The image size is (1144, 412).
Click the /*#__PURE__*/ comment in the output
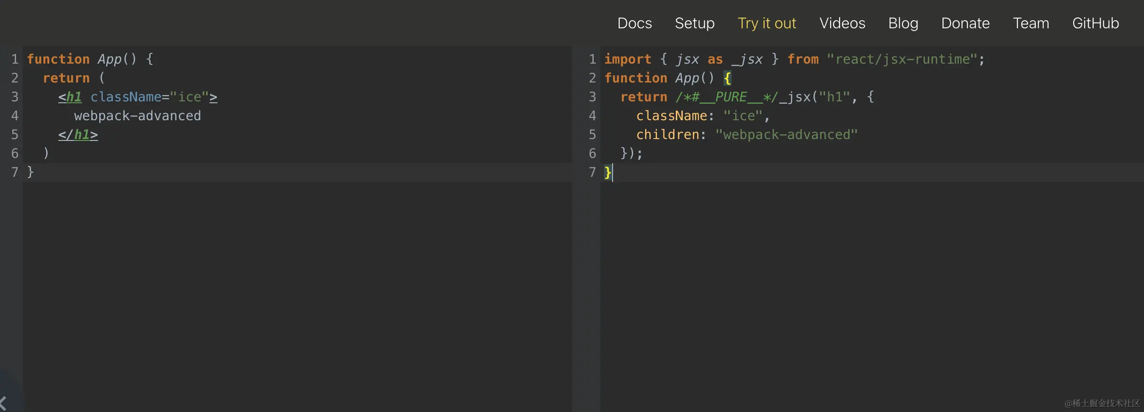point(726,97)
